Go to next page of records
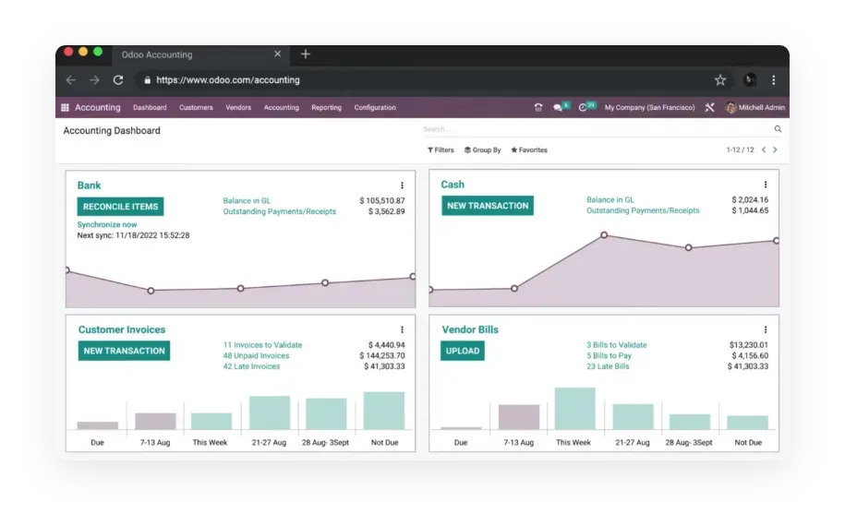This screenshot has width=845, height=526. coord(775,149)
